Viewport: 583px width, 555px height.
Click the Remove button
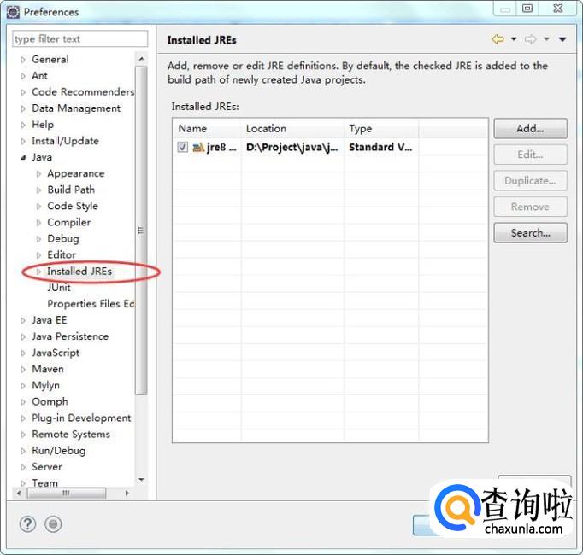[x=530, y=207]
